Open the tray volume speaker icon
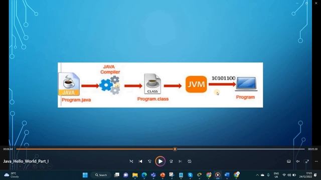The width and height of the screenshot is (321, 180). [289, 175]
